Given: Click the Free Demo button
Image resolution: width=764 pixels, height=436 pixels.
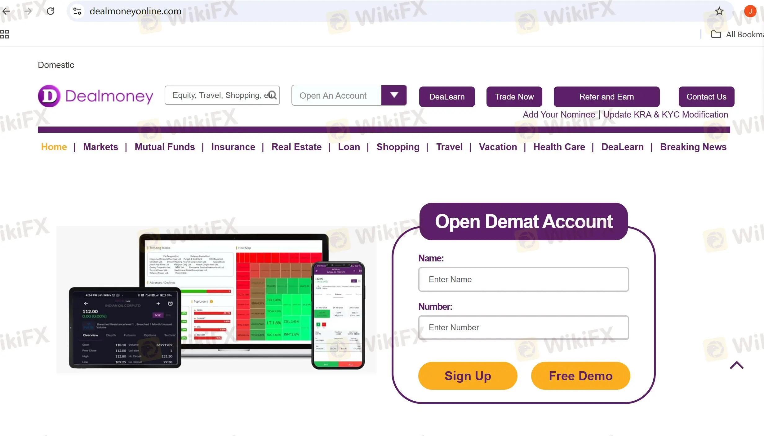Looking at the screenshot, I should tap(581, 376).
